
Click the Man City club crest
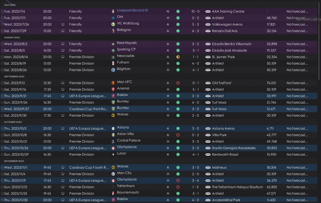pos(113,174)
